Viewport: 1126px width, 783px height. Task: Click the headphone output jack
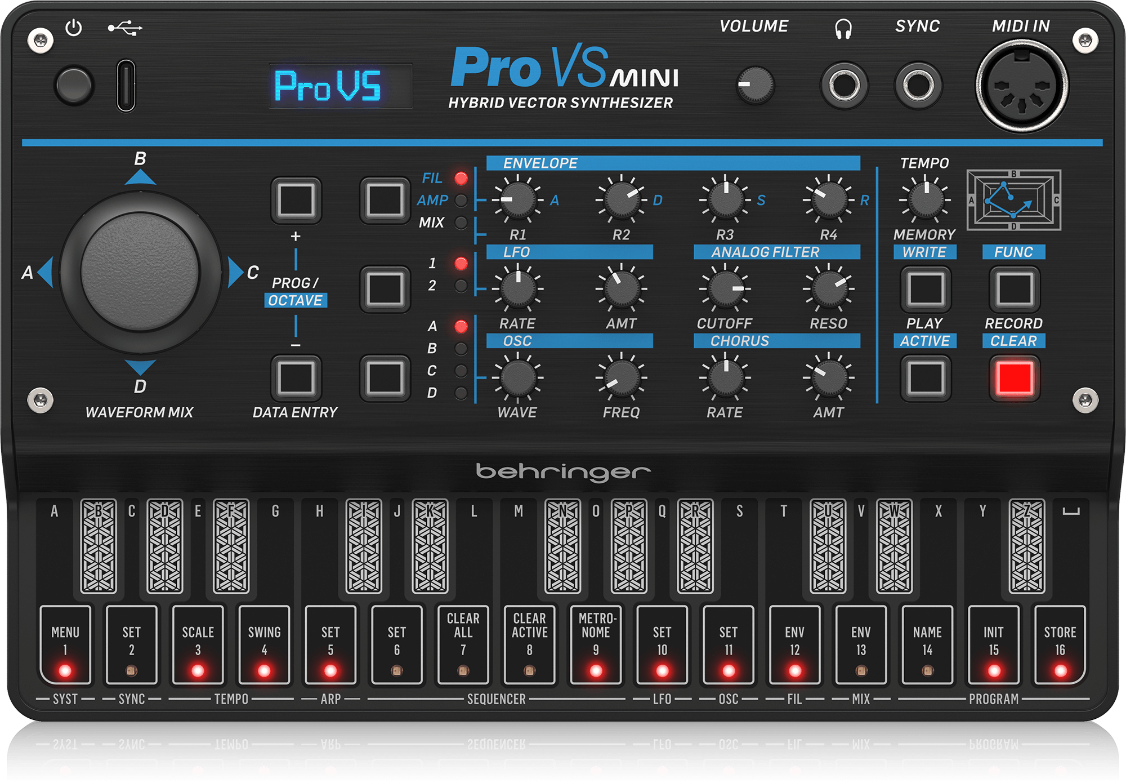click(844, 84)
